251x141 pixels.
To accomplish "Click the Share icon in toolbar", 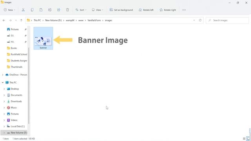I will tap(58, 10).
